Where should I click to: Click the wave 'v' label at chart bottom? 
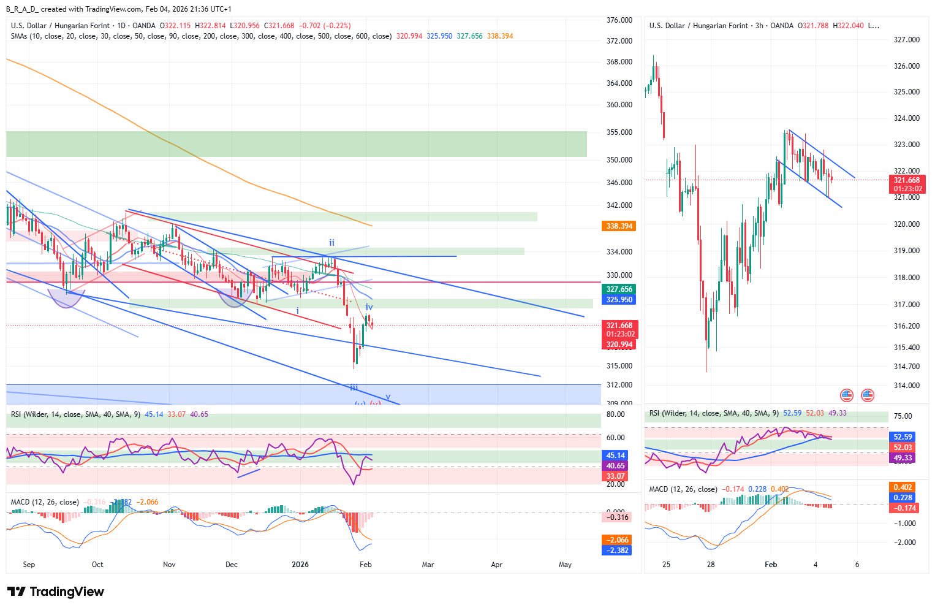pyautogui.click(x=388, y=397)
